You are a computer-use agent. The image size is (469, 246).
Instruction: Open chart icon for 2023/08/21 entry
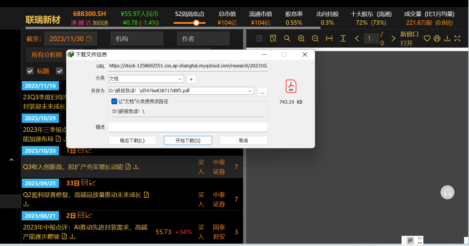[x=89, y=215]
